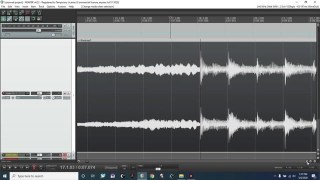Screen dimensions: 320x180
Task: Open the Windows Start menu
Action: point(4,176)
